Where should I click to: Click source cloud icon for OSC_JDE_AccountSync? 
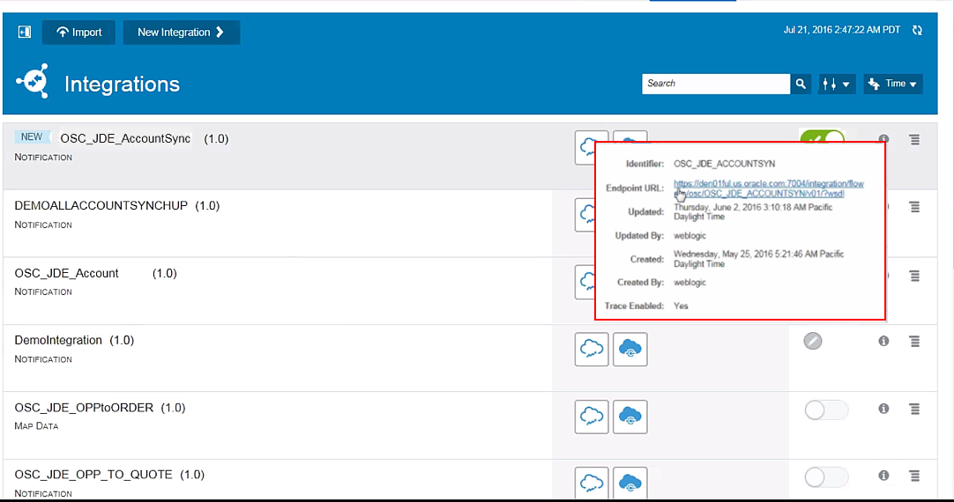pyautogui.click(x=585, y=147)
